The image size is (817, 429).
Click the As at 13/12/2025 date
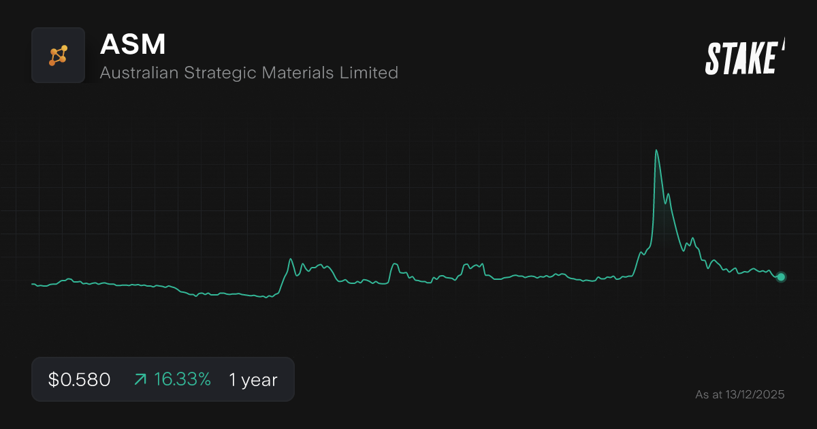(739, 394)
